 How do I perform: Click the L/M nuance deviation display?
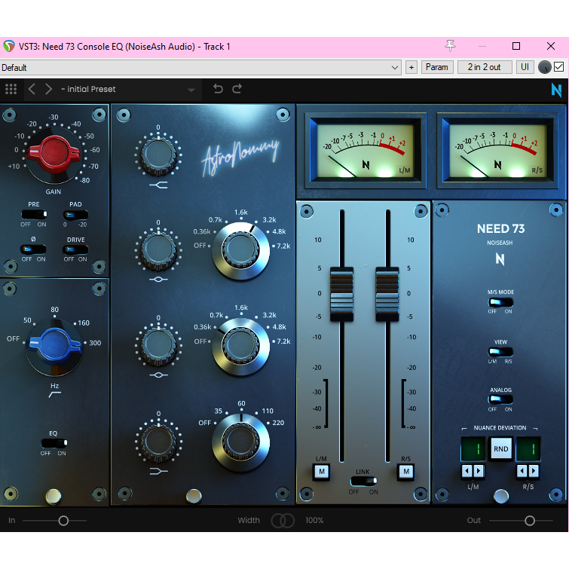tap(473, 449)
